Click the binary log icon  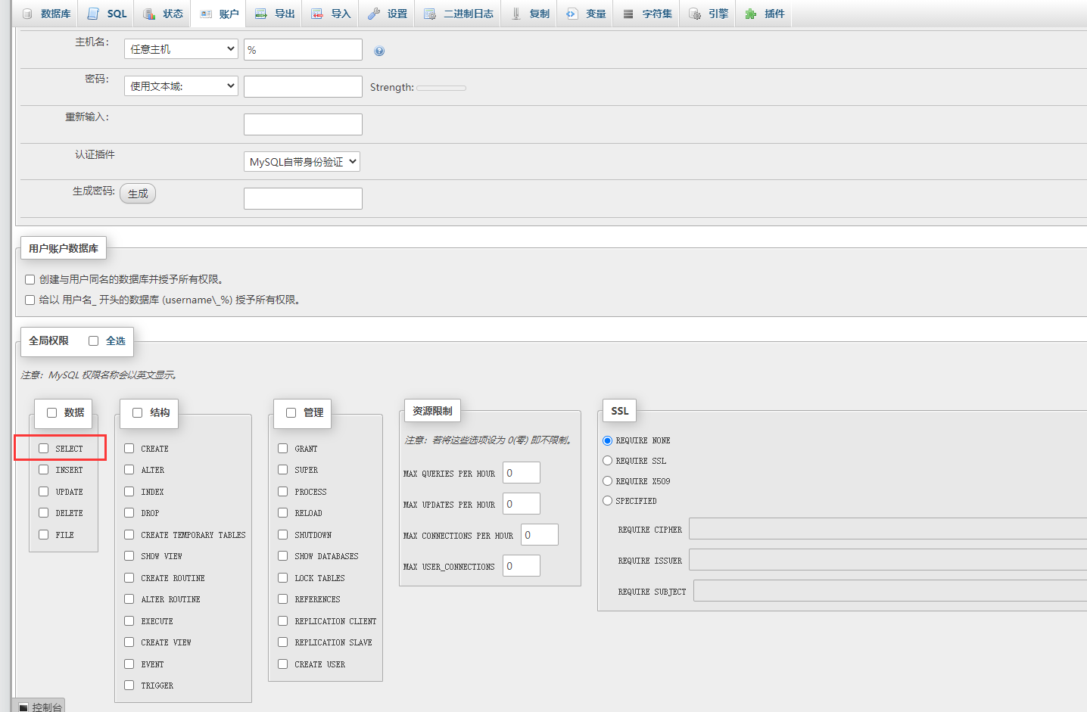pos(430,14)
